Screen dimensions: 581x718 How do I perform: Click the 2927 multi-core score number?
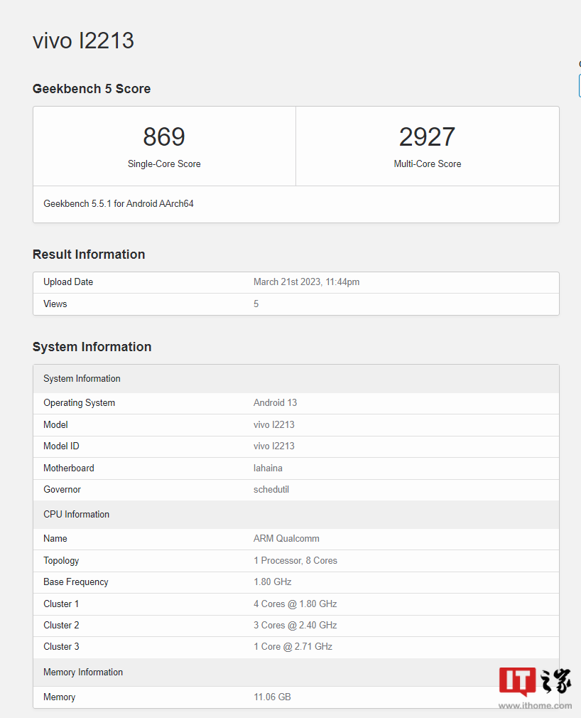[427, 136]
